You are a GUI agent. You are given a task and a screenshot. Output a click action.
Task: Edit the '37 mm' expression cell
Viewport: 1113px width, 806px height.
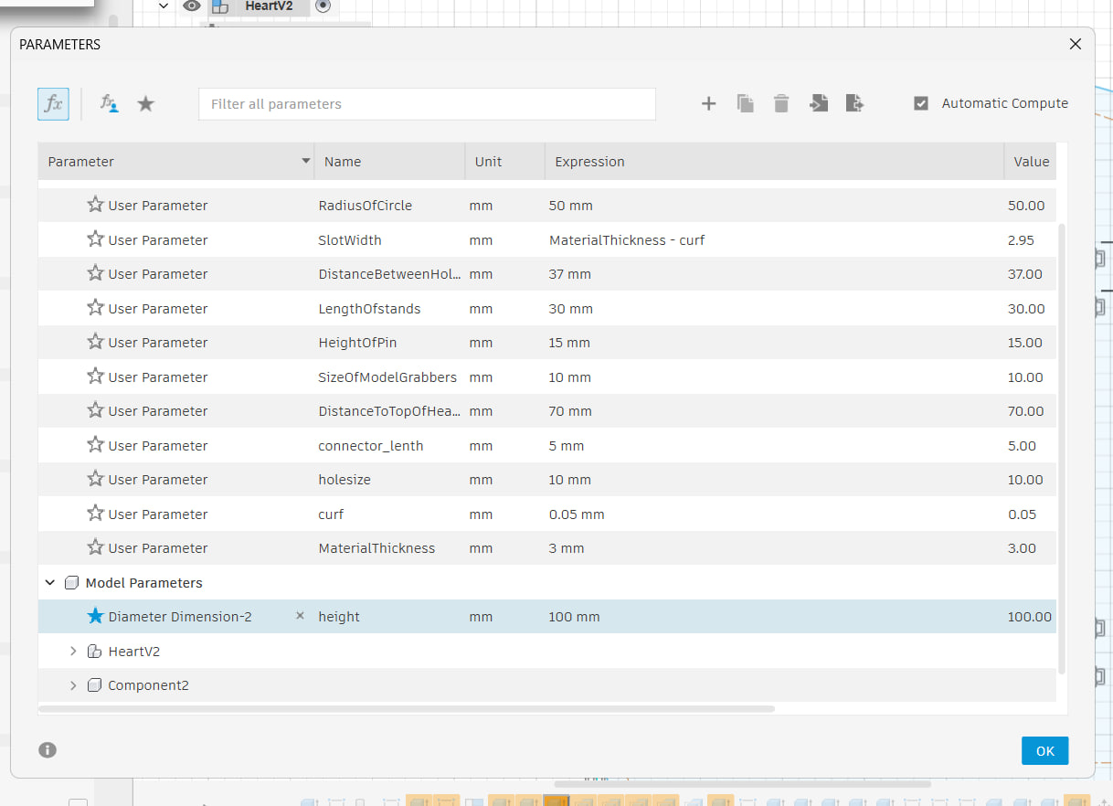click(570, 273)
